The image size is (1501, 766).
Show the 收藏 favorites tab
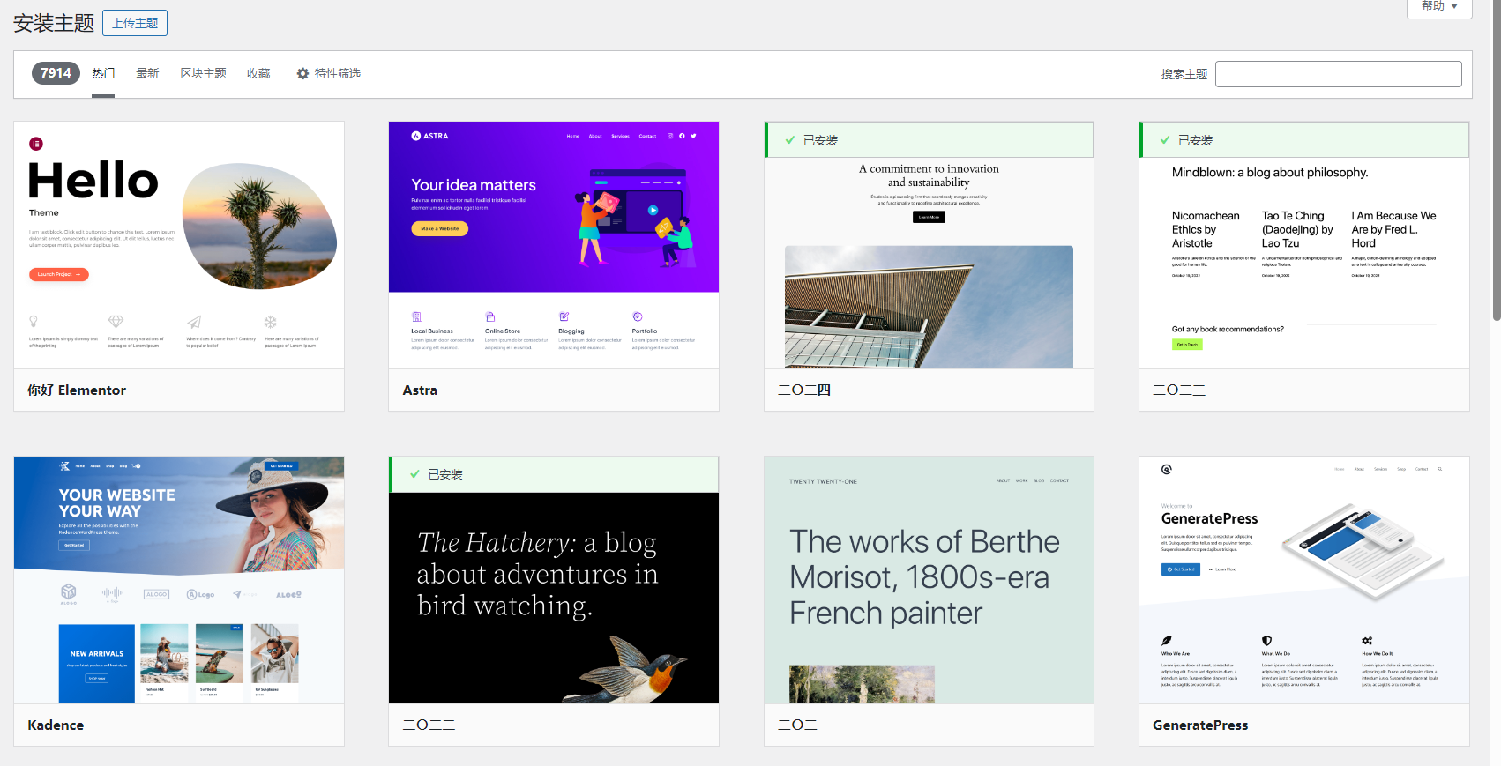(x=258, y=74)
